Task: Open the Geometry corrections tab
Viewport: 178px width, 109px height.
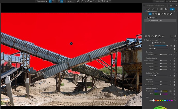Action: 161,9
